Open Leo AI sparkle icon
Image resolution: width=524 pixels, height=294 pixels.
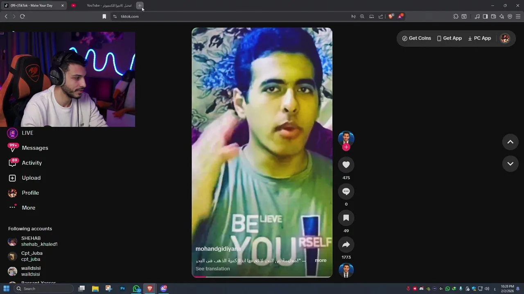(x=501, y=16)
